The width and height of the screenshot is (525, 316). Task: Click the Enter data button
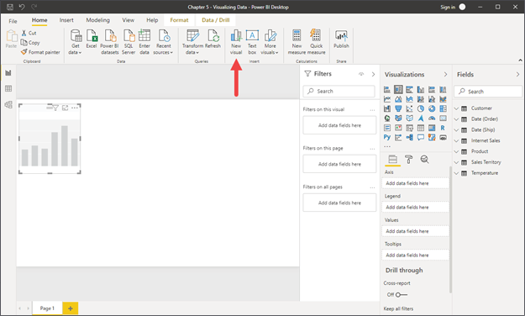[x=144, y=42]
